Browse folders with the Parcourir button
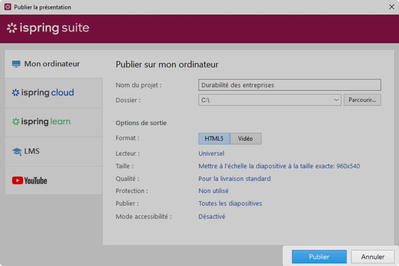399x266 pixels. click(362, 100)
